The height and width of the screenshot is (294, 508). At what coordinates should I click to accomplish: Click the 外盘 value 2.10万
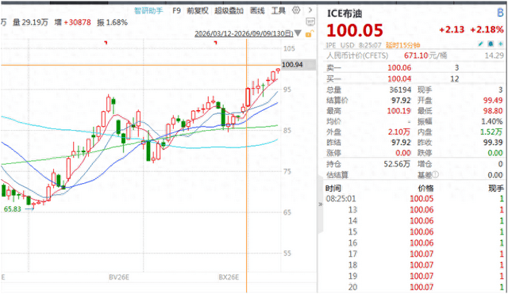point(399,132)
